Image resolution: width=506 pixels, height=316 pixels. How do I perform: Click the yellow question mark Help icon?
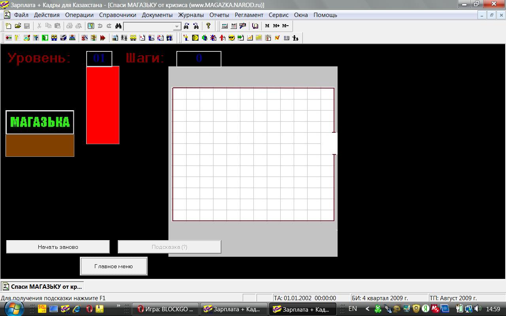coord(208,26)
